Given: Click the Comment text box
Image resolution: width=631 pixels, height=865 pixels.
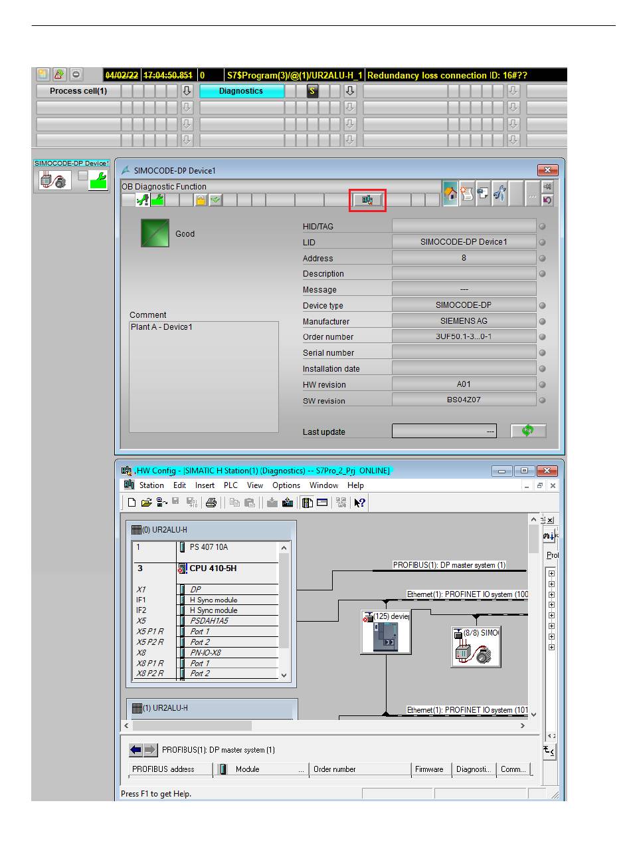Looking at the screenshot, I should [x=204, y=377].
